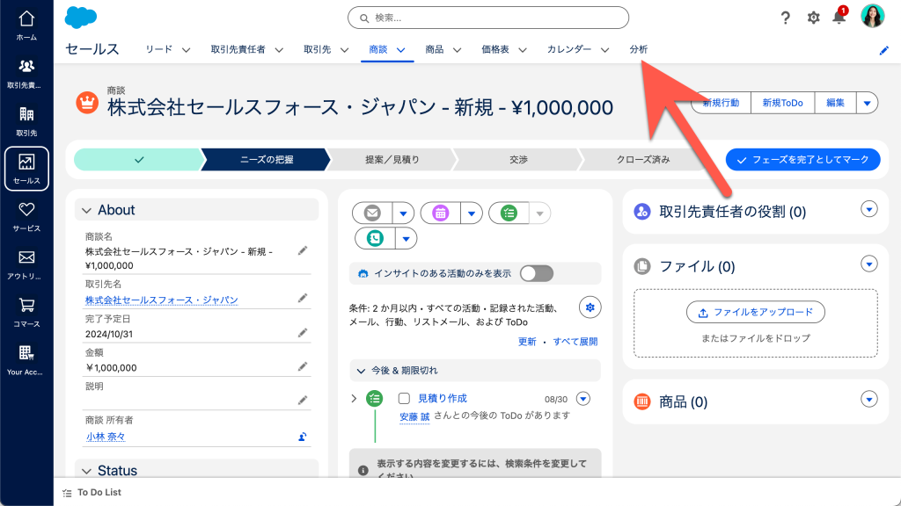Open the 取引先責任者 tab dropdown chevron

click(x=279, y=50)
